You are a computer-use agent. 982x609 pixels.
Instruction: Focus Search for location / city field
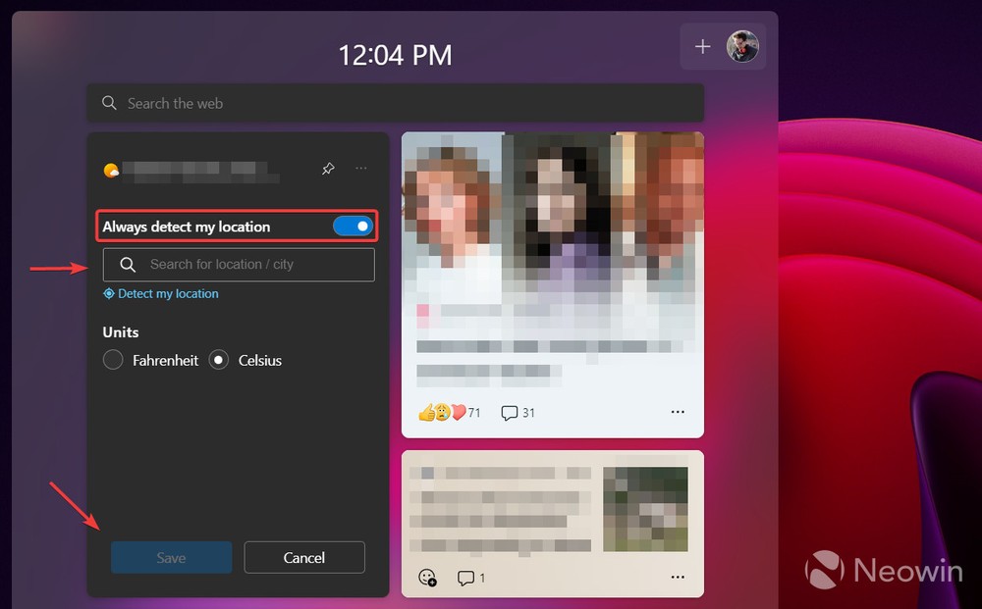pos(240,265)
